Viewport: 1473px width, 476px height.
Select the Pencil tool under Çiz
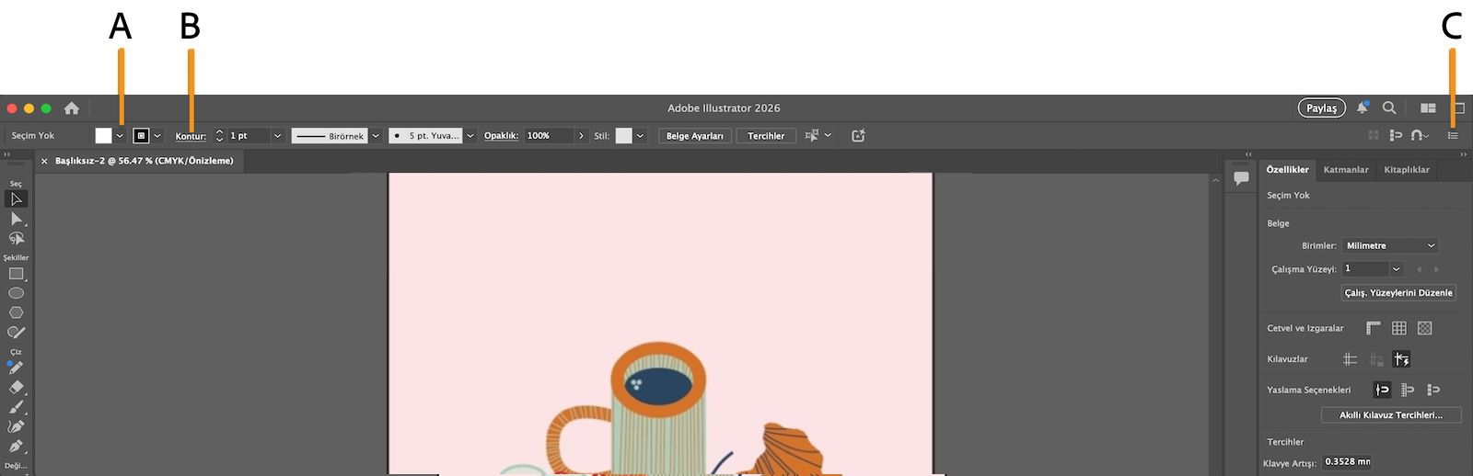click(16, 368)
